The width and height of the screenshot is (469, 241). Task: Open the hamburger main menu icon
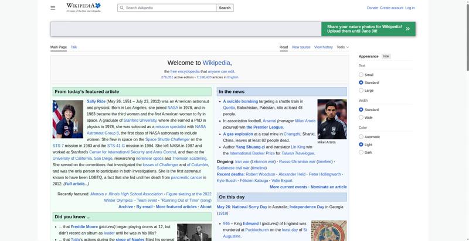tap(53, 8)
